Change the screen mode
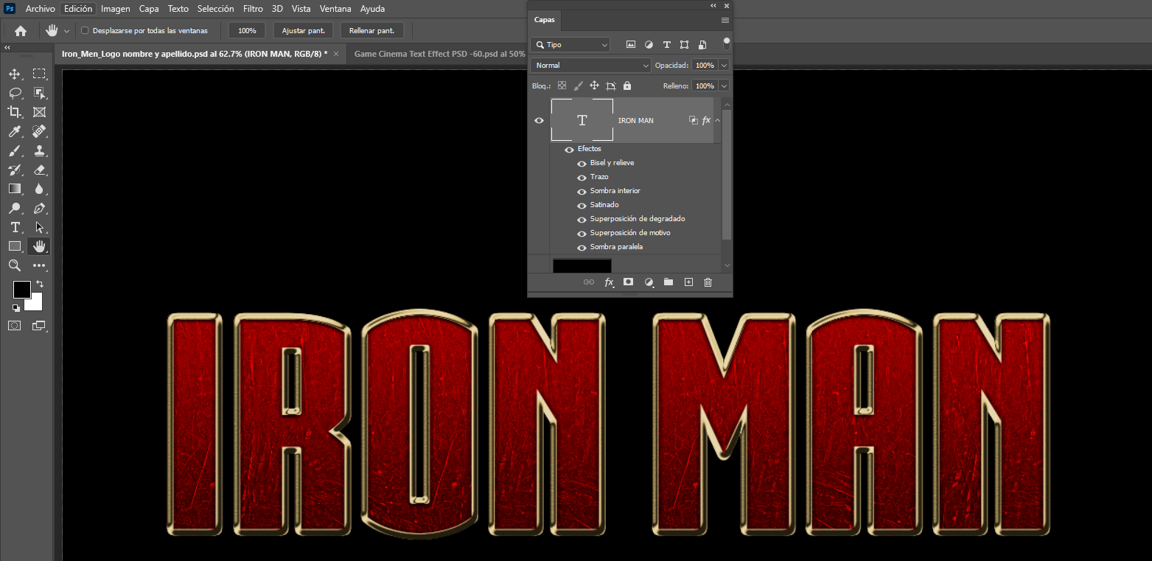The image size is (1152, 561). pyautogui.click(x=39, y=325)
